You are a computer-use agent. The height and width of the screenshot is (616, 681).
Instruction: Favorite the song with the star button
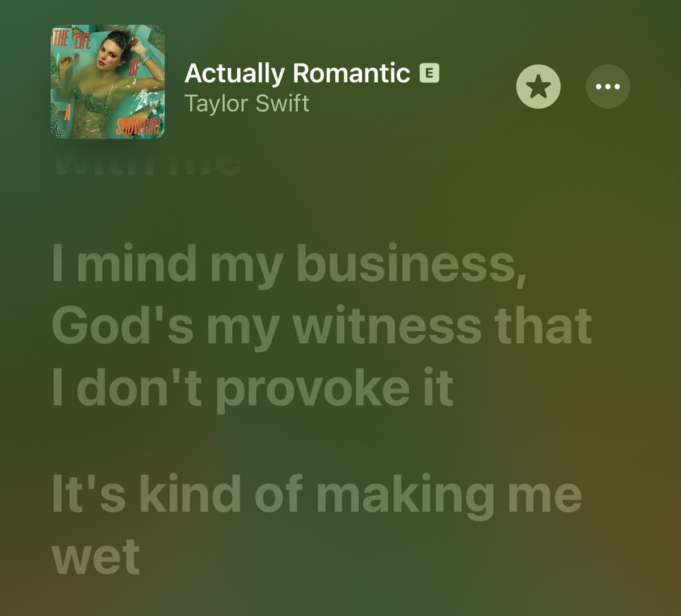[x=538, y=87]
